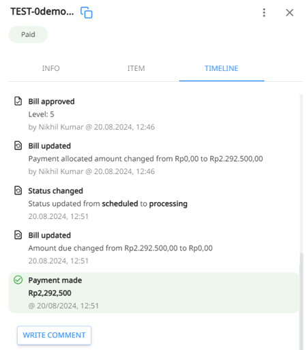Open the three-dot more options menu

click(x=264, y=12)
